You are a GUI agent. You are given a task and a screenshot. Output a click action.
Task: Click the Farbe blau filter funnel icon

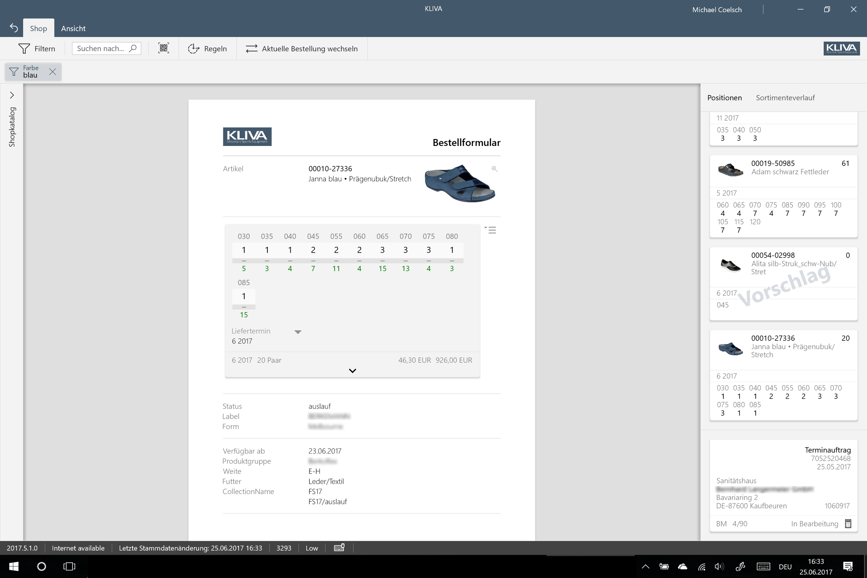pyautogui.click(x=14, y=71)
